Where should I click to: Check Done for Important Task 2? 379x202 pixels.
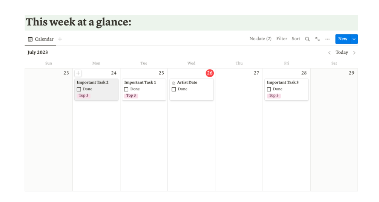[x=79, y=90]
